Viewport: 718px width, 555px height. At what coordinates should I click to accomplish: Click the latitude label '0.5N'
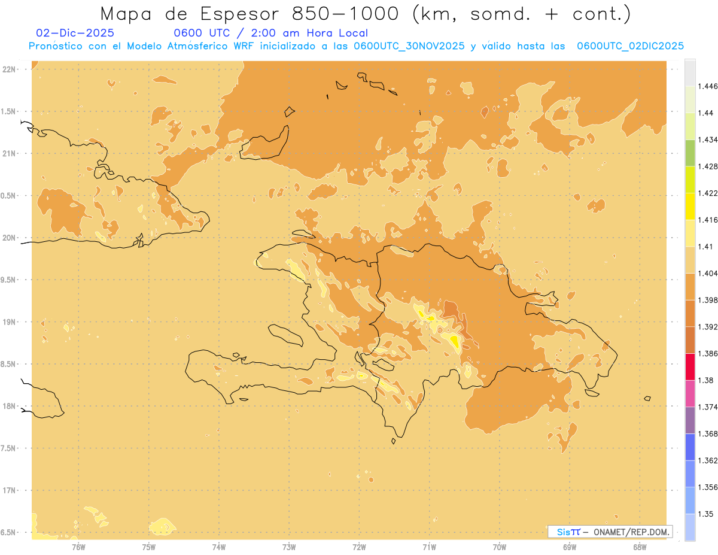point(9,196)
